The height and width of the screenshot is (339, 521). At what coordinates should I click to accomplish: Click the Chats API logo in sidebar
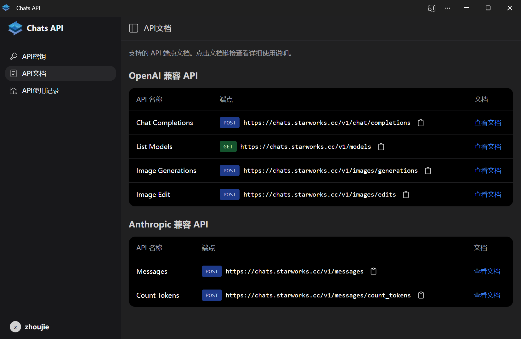point(15,28)
